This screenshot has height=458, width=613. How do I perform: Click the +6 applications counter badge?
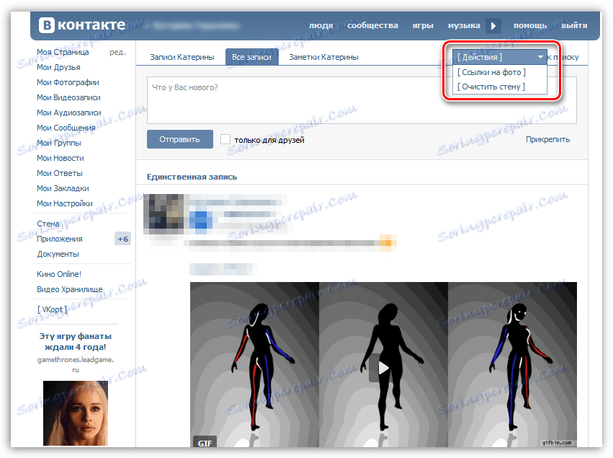pyautogui.click(x=122, y=239)
